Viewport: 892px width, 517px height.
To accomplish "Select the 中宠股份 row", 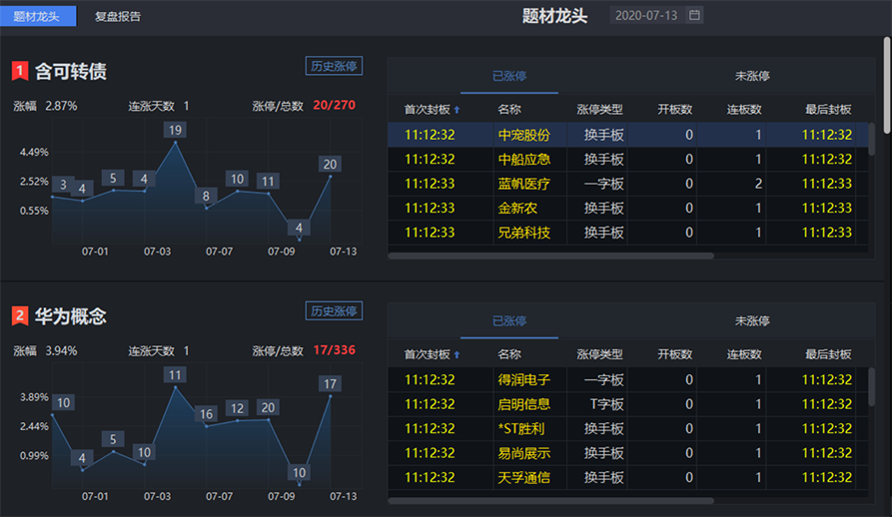I will [628, 135].
